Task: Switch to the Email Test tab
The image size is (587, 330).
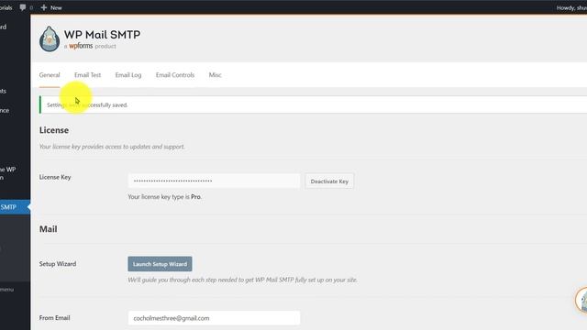Action: click(x=88, y=75)
